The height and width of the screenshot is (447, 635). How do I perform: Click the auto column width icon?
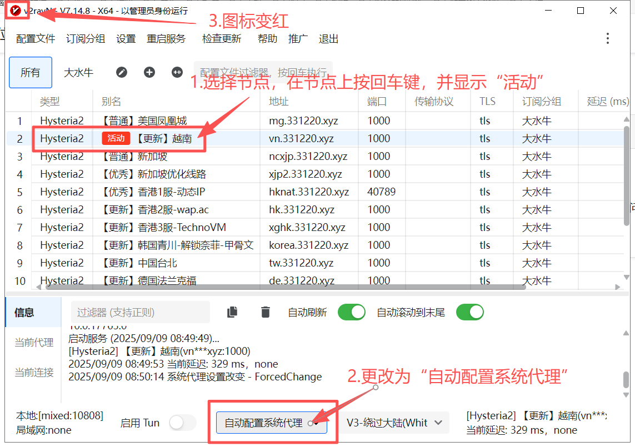pos(177,72)
